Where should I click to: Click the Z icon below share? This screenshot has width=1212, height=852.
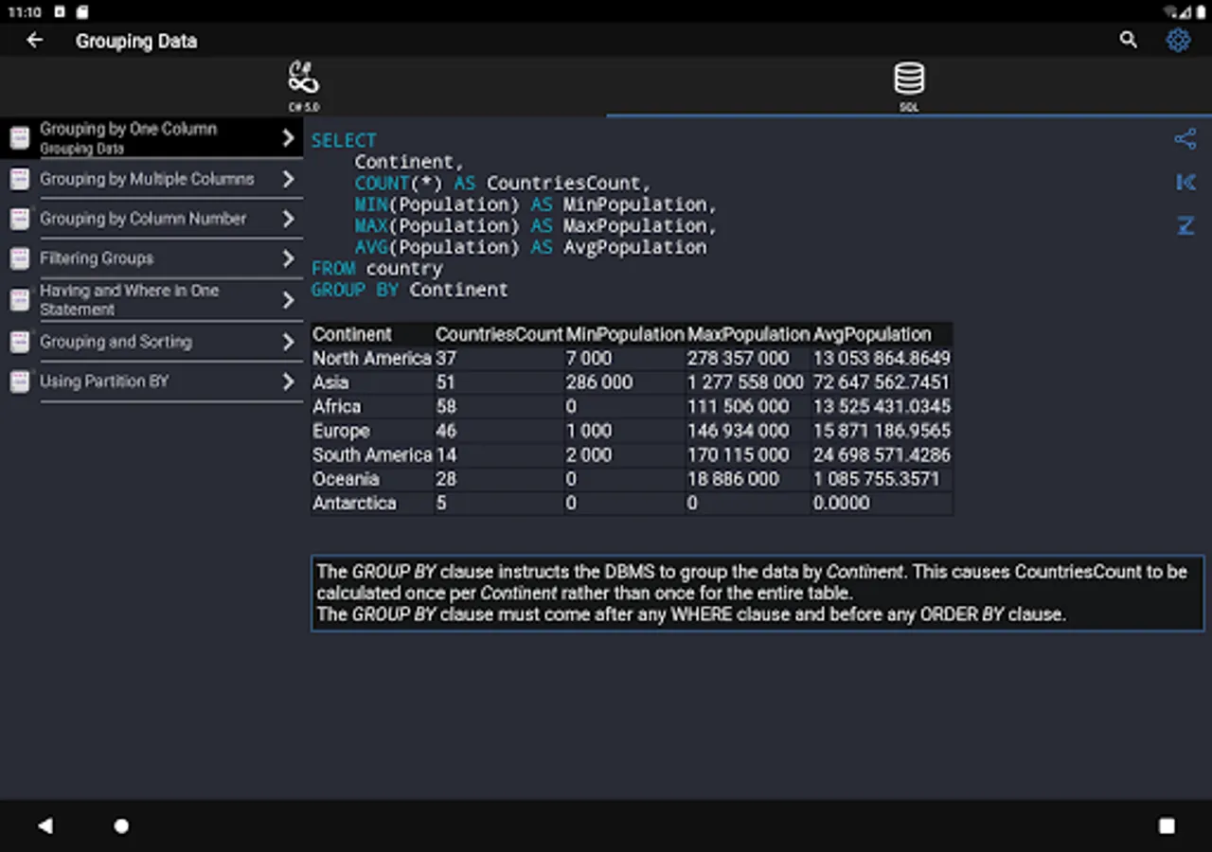pyautogui.click(x=1185, y=225)
